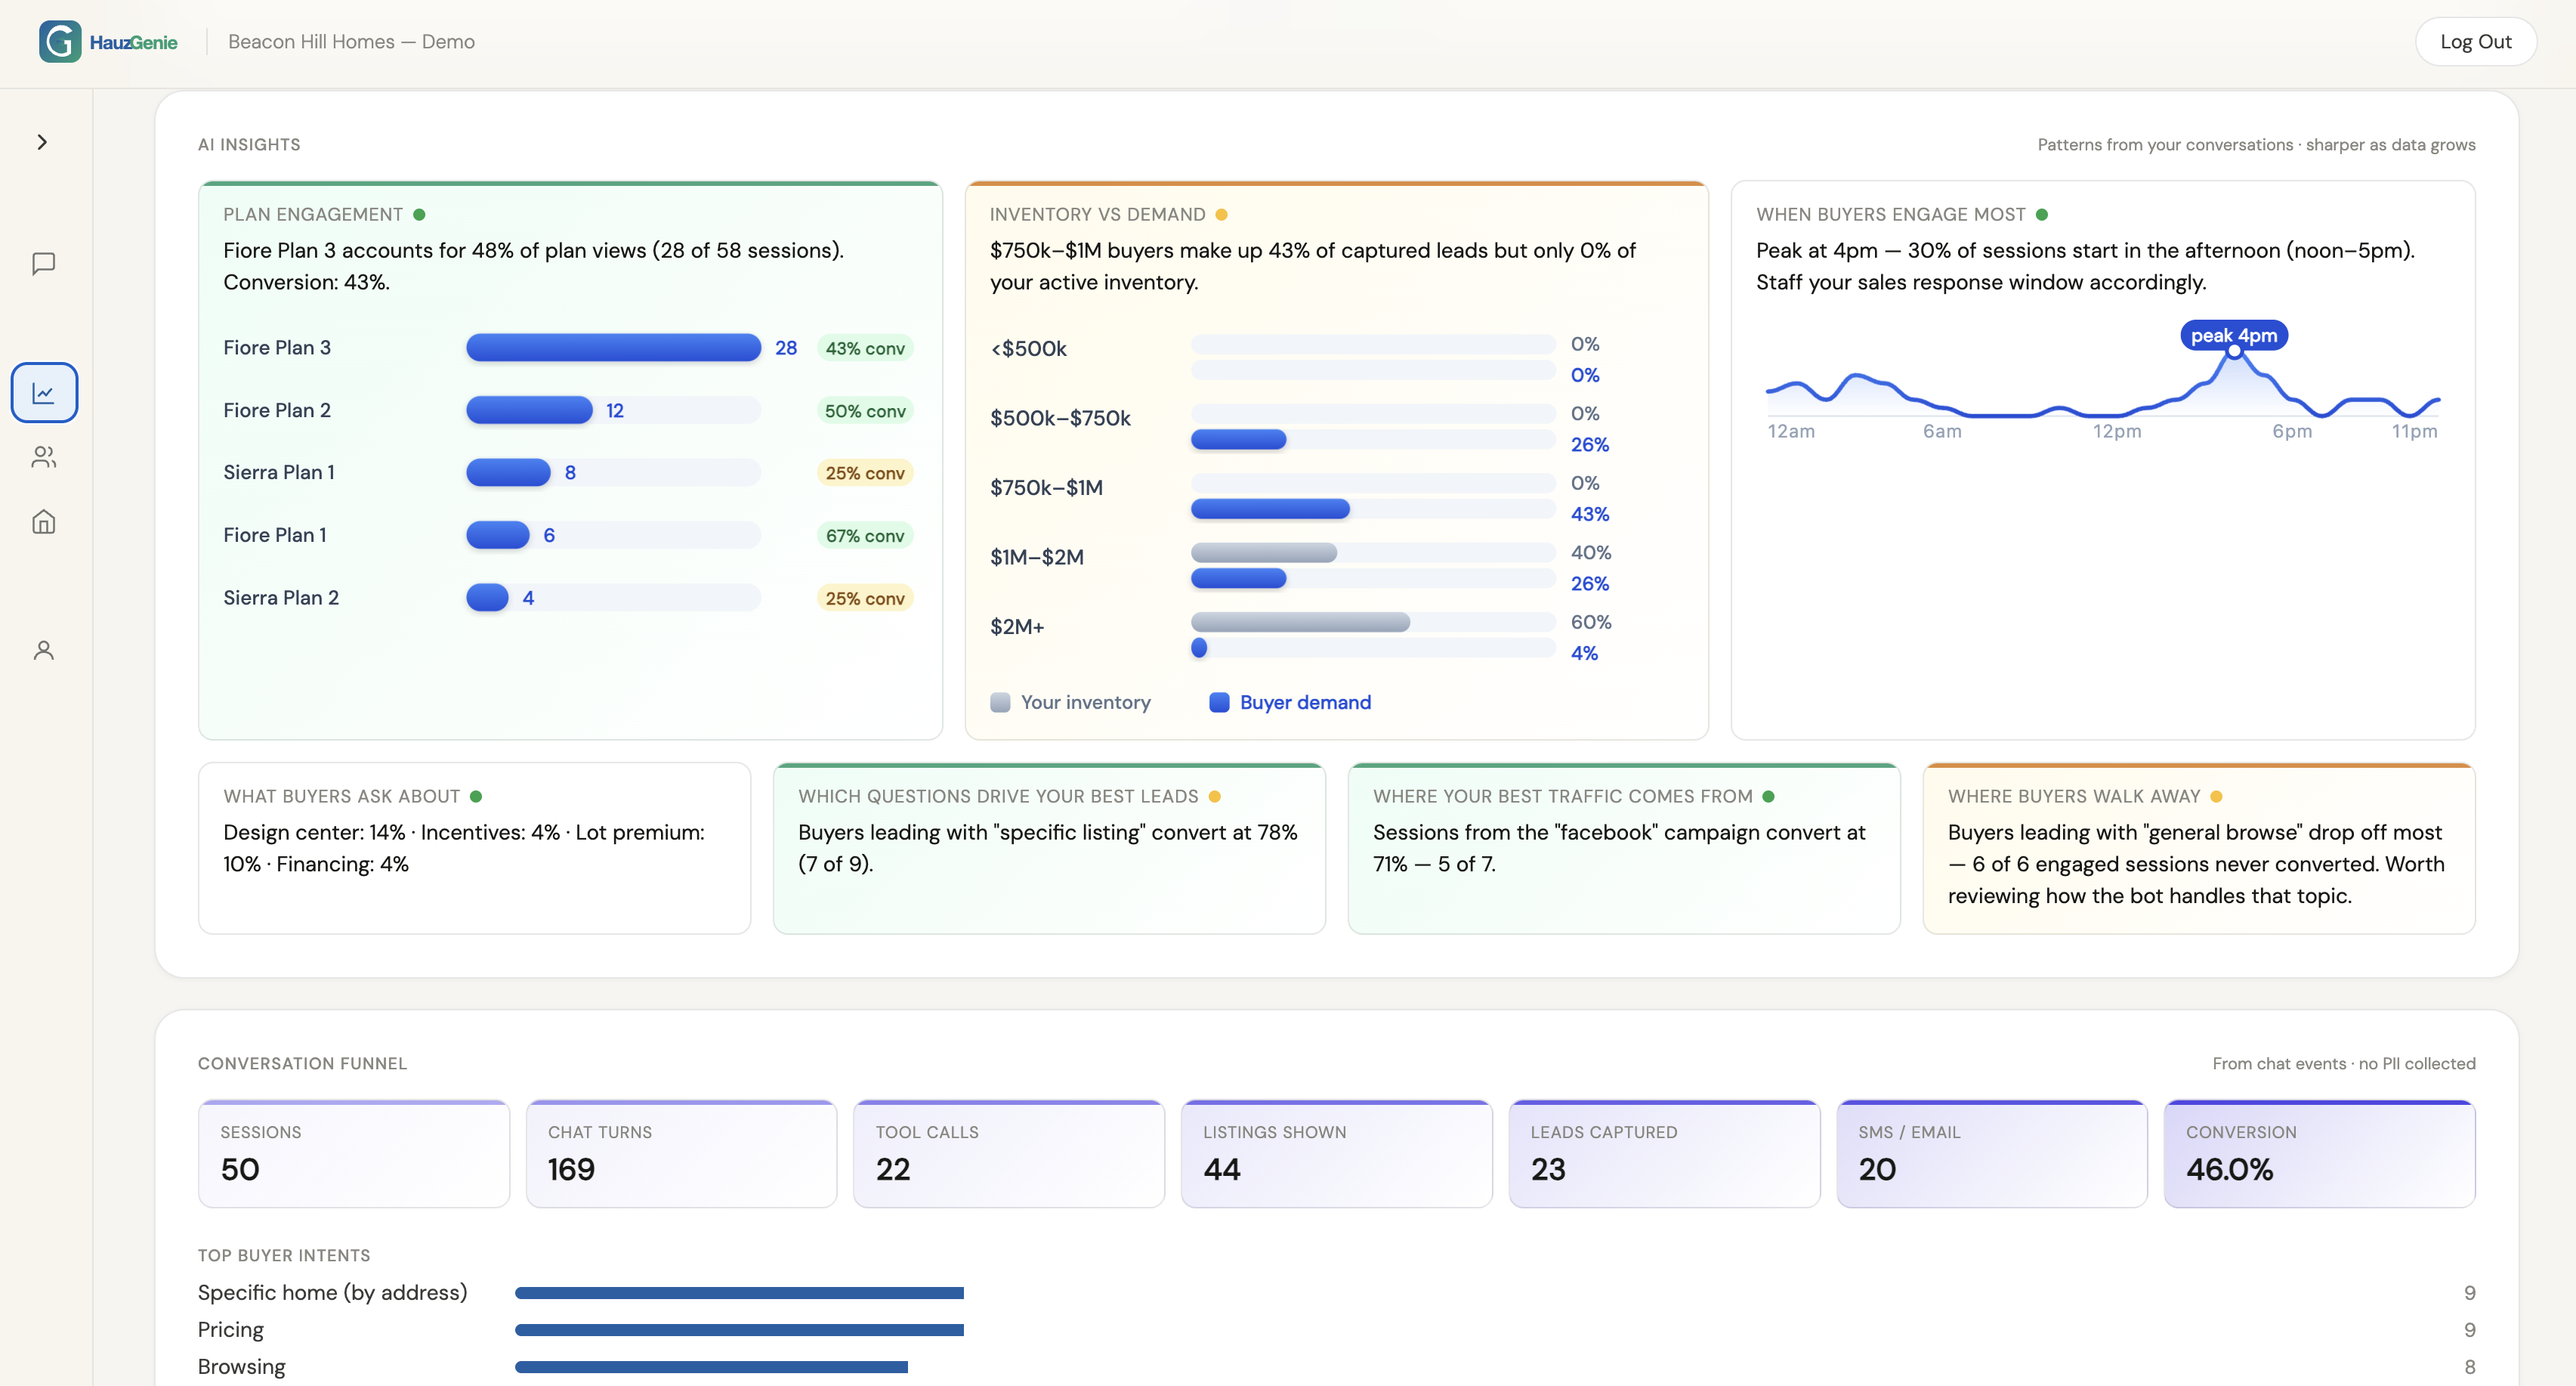Click the Conversation Funnel section heading
This screenshot has height=1386, width=2576.
[302, 1064]
